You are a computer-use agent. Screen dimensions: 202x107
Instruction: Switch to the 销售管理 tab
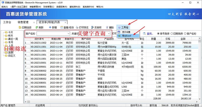[x=23, y=22]
